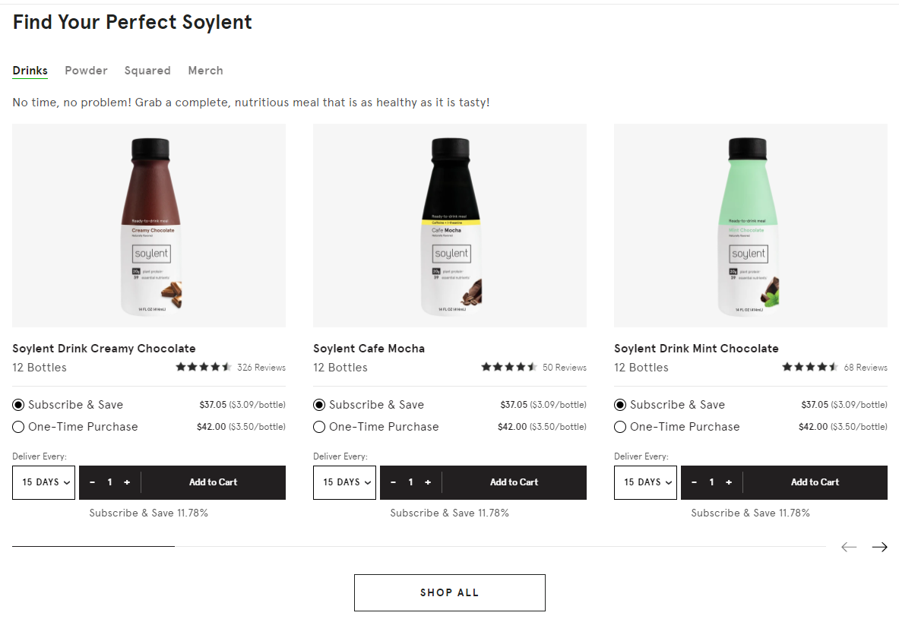Click the next arrow in product carousel
Screen dimensions: 899x619
(879, 547)
